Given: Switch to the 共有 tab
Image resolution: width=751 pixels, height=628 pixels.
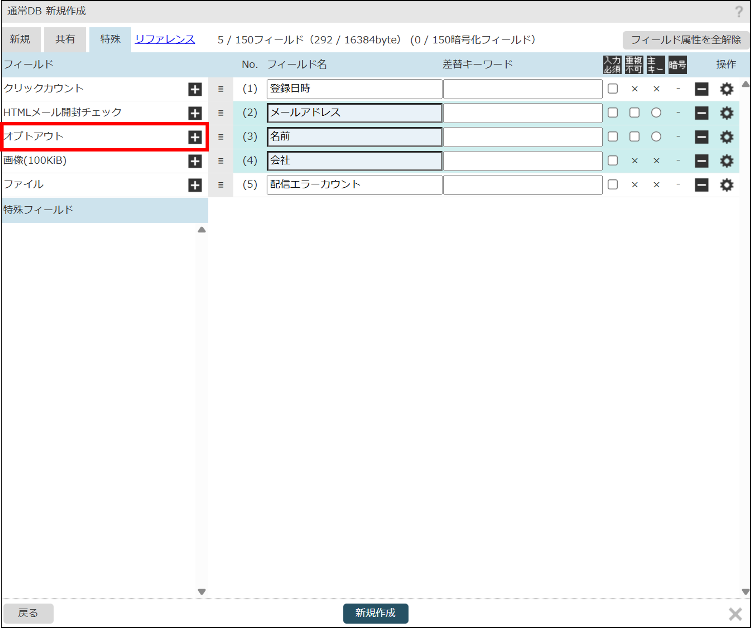Looking at the screenshot, I should (x=65, y=39).
